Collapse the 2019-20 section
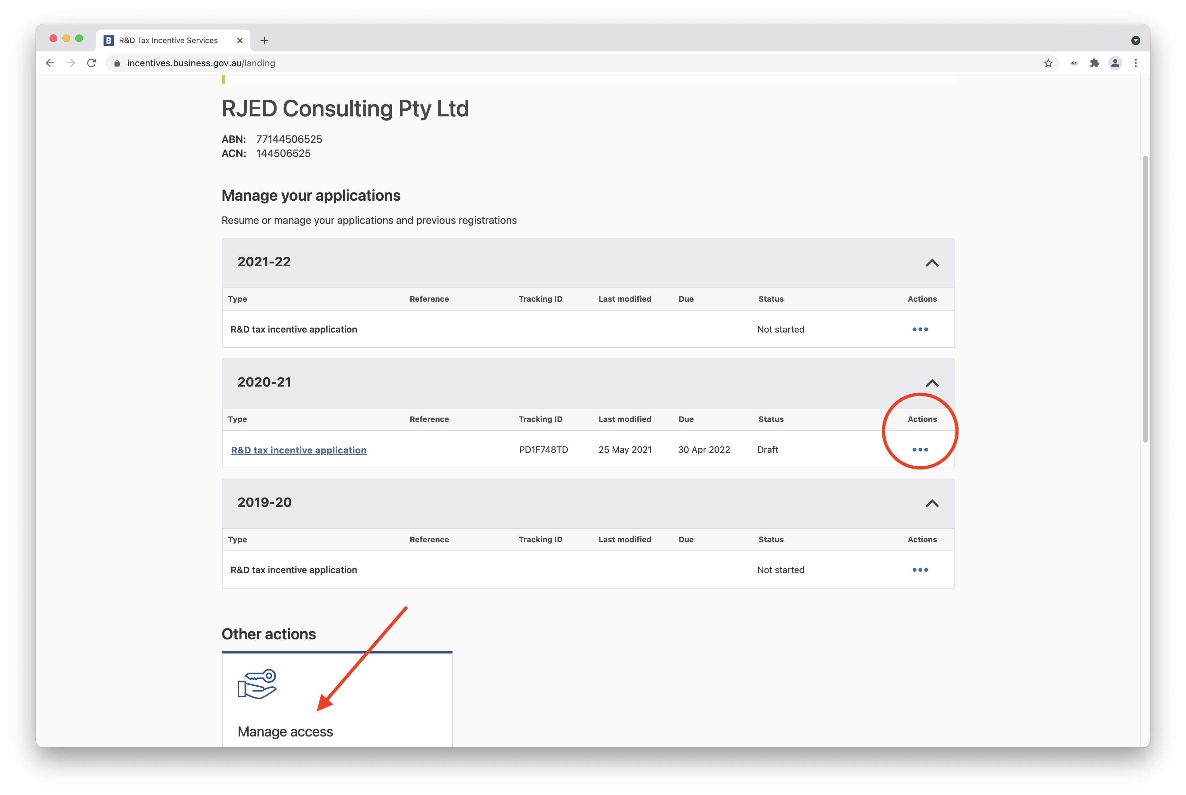1186x795 pixels. coord(932,503)
